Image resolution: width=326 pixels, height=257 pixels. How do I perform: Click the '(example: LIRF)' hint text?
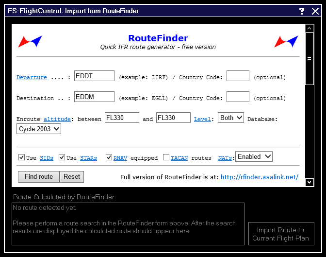(x=143, y=77)
